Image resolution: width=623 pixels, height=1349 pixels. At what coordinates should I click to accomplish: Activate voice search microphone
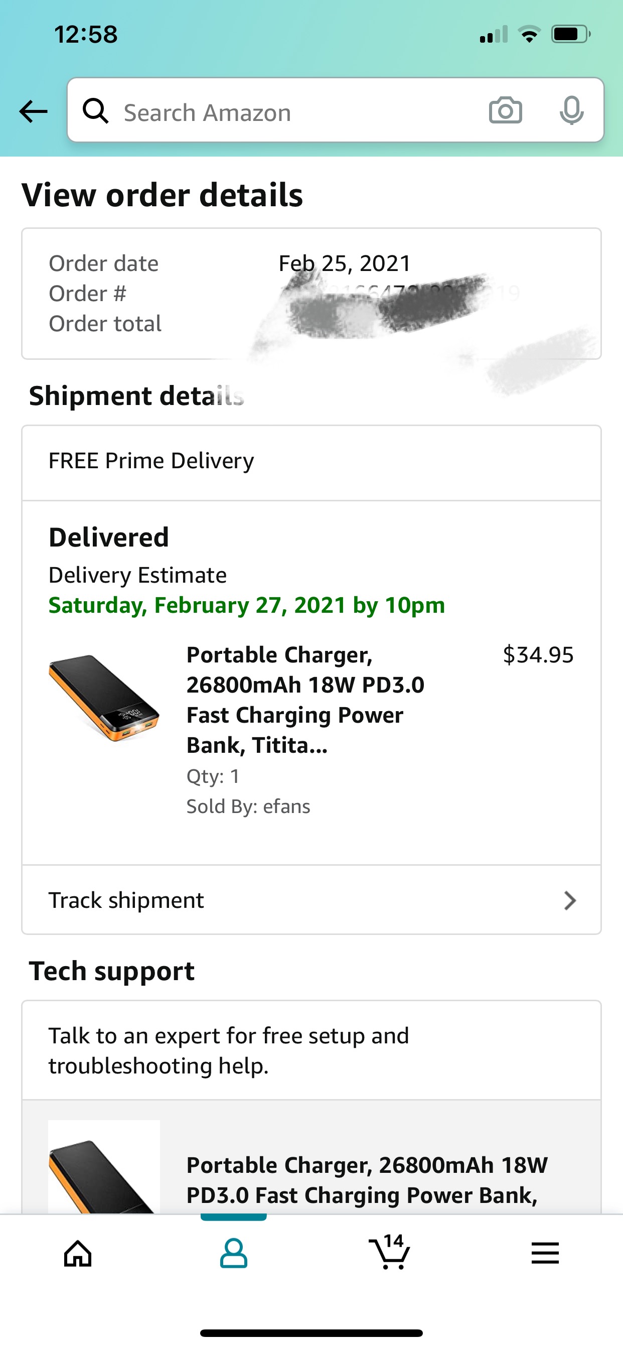(571, 110)
